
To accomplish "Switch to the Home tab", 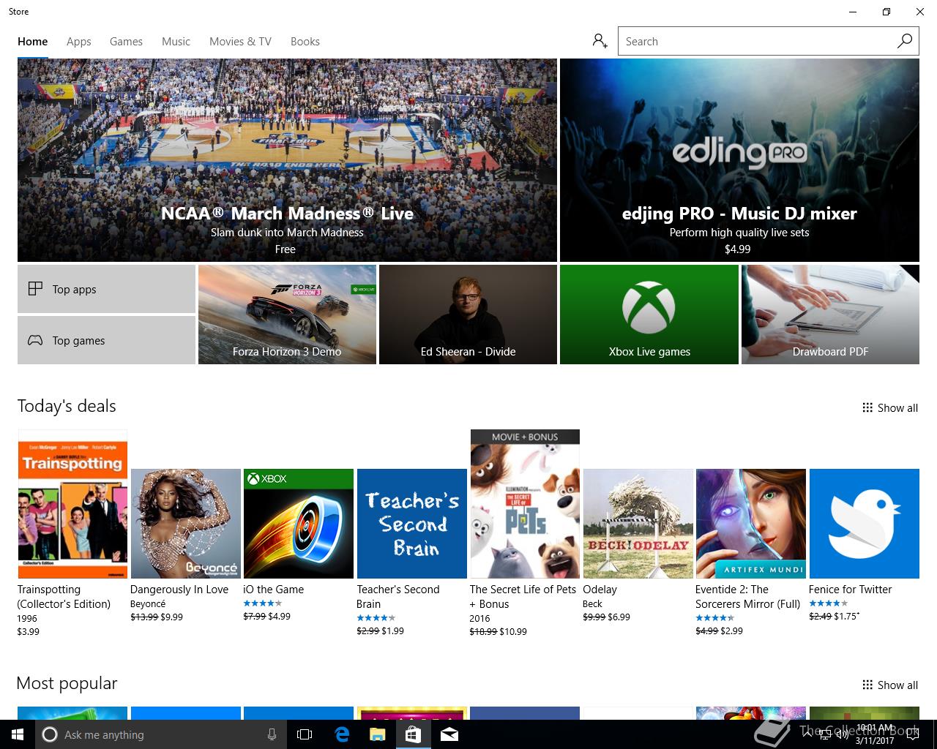I will [33, 41].
